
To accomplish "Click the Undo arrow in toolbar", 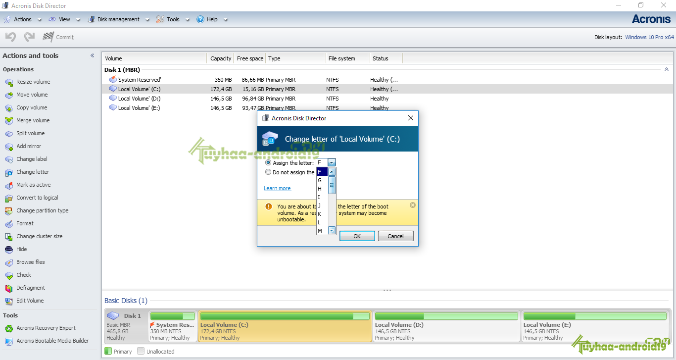I will coord(10,37).
